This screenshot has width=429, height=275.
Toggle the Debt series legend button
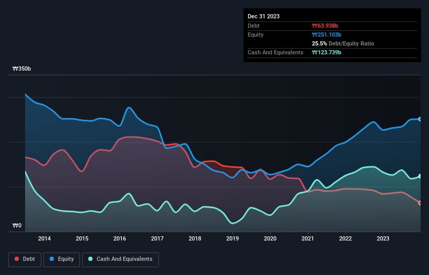coord(25,259)
